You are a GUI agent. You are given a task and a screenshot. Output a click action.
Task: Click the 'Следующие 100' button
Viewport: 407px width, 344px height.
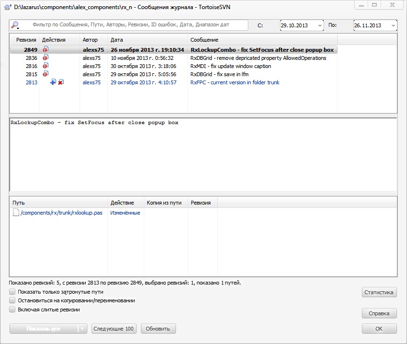click(114, 329)
